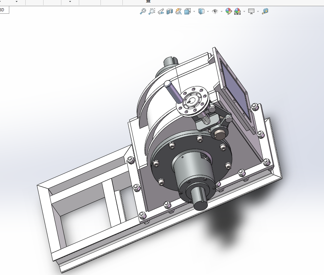This screenshot has width=324, height=275.
Task: Expand the View Settings dropdown arrow
Action: point(258,12)
